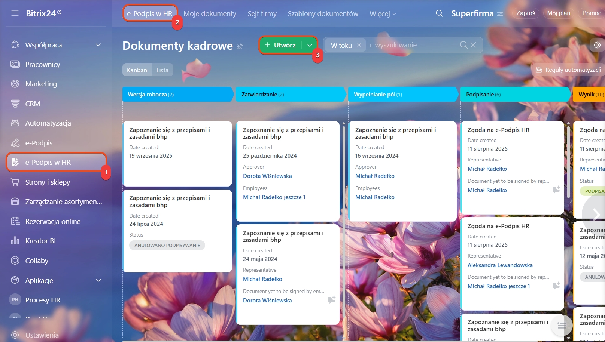The height and width of the screenshot is (342, 605).
Task: Pin the Dokumenty kadrowe page with pin icon
Action: (240, 46)
